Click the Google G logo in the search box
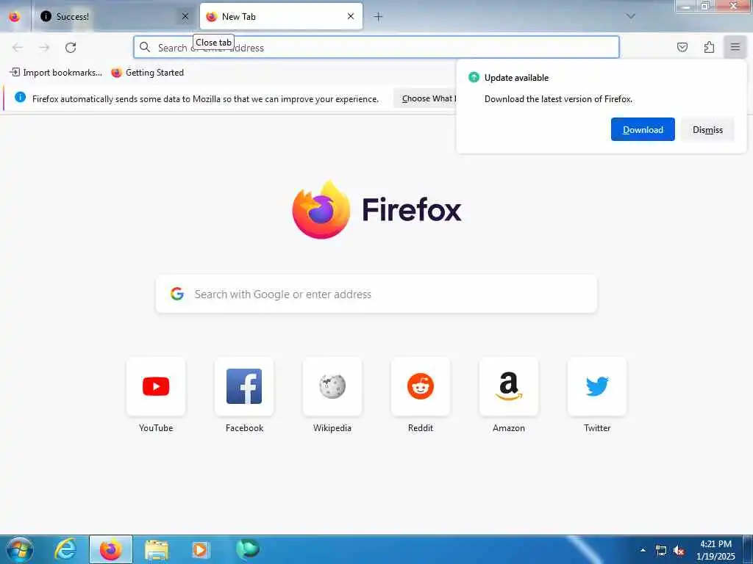 177,294
